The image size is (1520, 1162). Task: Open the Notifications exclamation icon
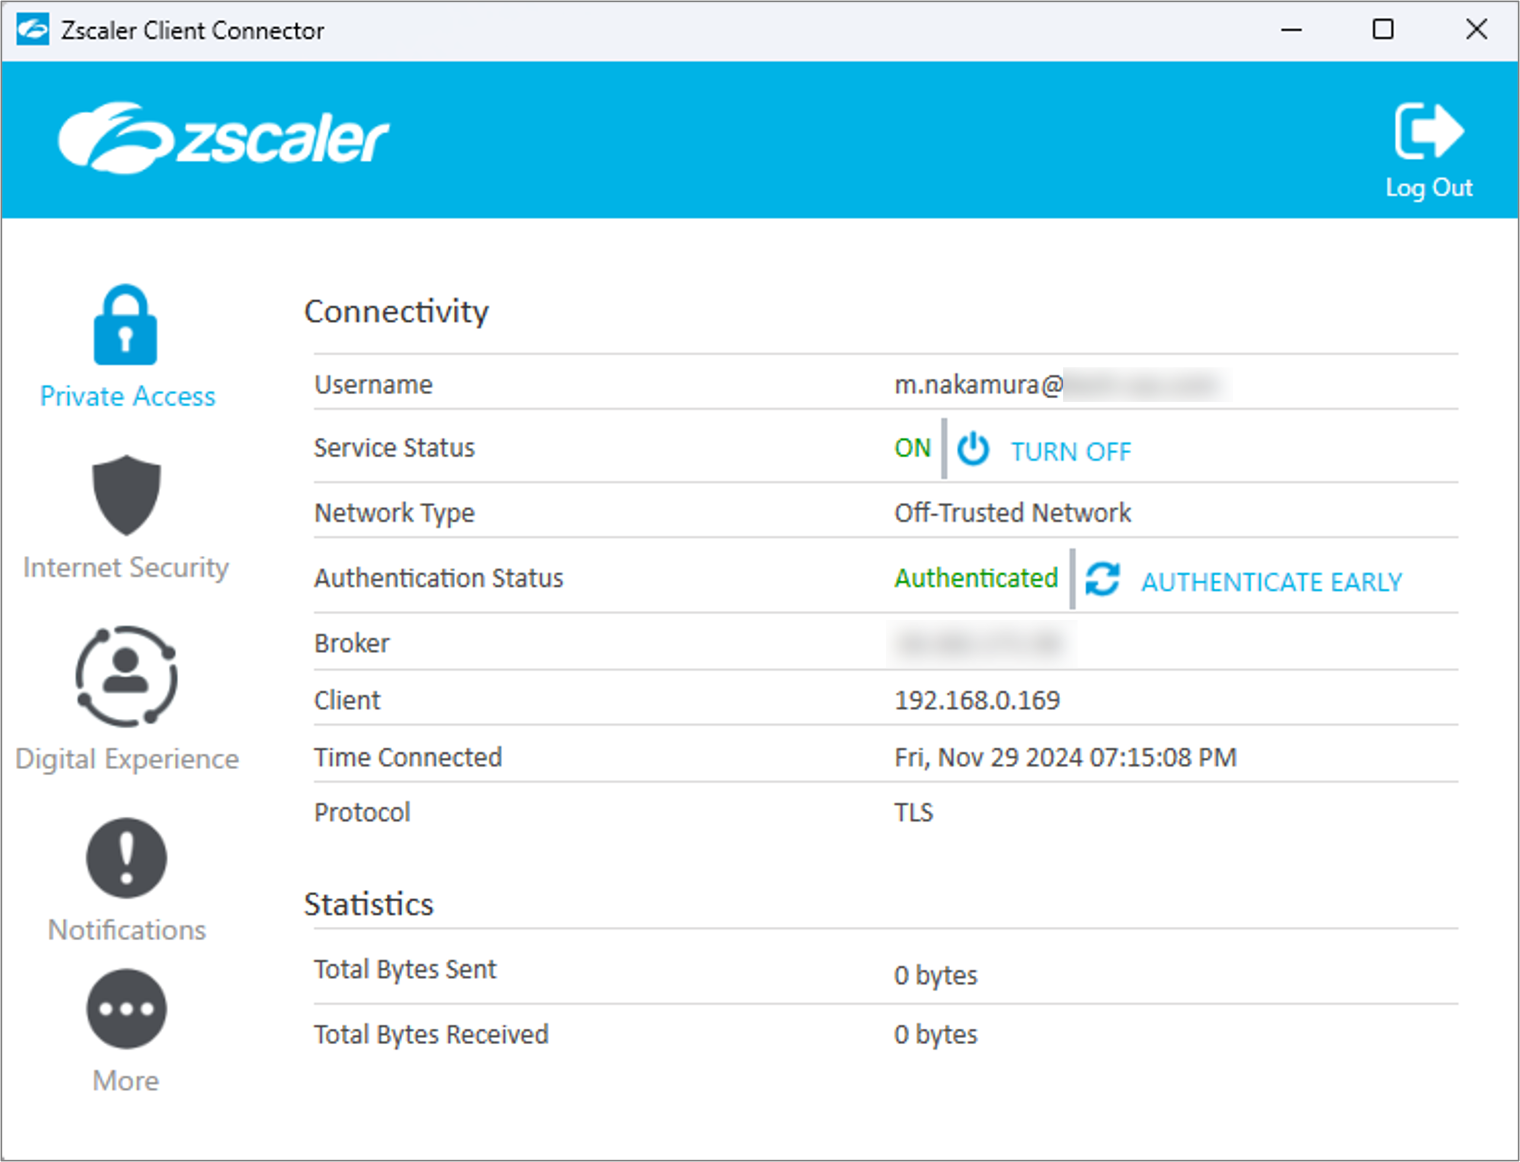pyautogui.click(x=127, y=857)
